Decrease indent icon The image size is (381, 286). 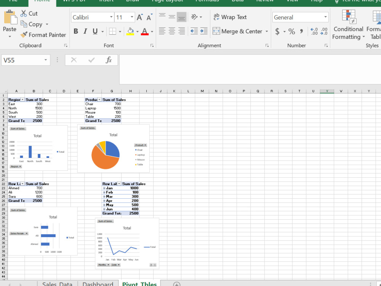point(194,31)
